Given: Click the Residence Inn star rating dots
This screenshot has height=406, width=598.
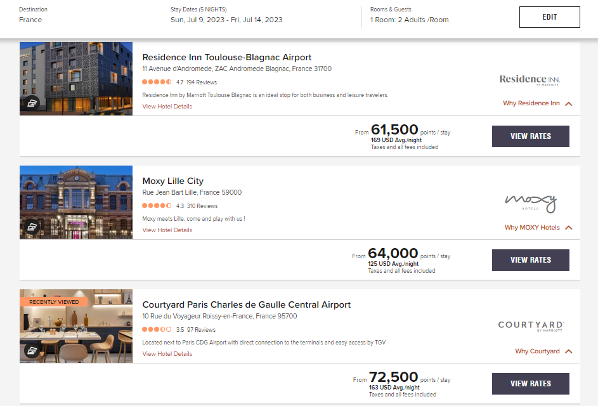Looking at the screenshot, I should click(157, 82).
